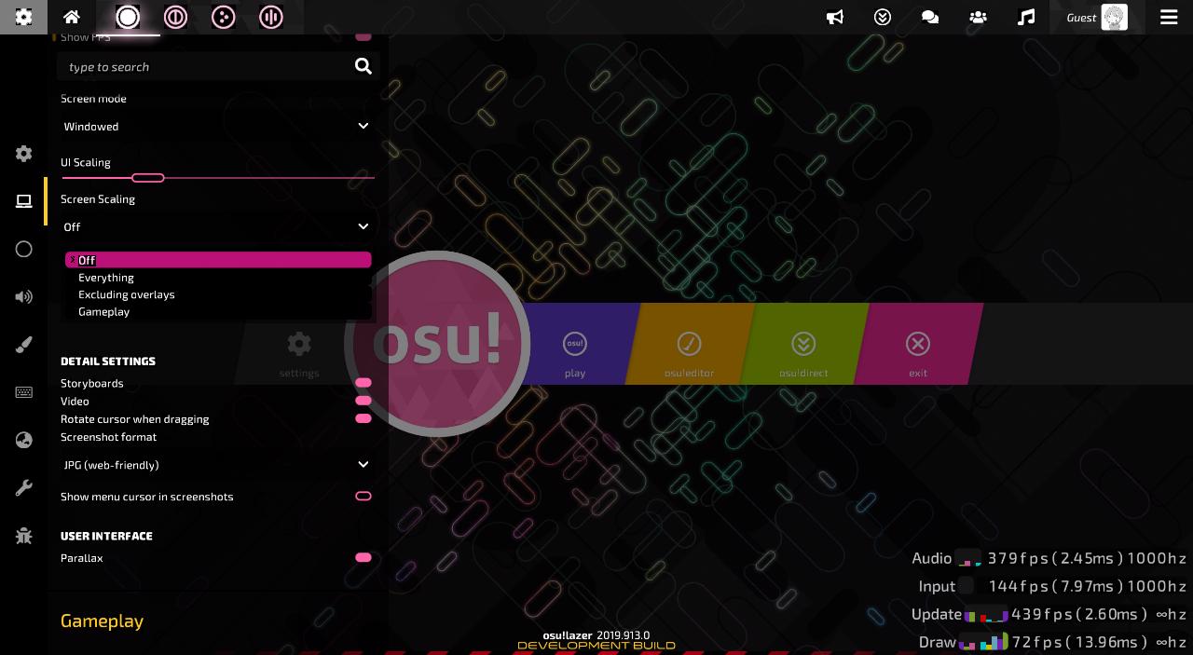Jump to Online section globe icon
Image resolution: width=1193 pixels, height=655 pixels.
(x=24, y=441)
